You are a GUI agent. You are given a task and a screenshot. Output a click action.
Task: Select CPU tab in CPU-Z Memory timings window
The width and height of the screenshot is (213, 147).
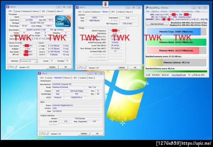80,12
